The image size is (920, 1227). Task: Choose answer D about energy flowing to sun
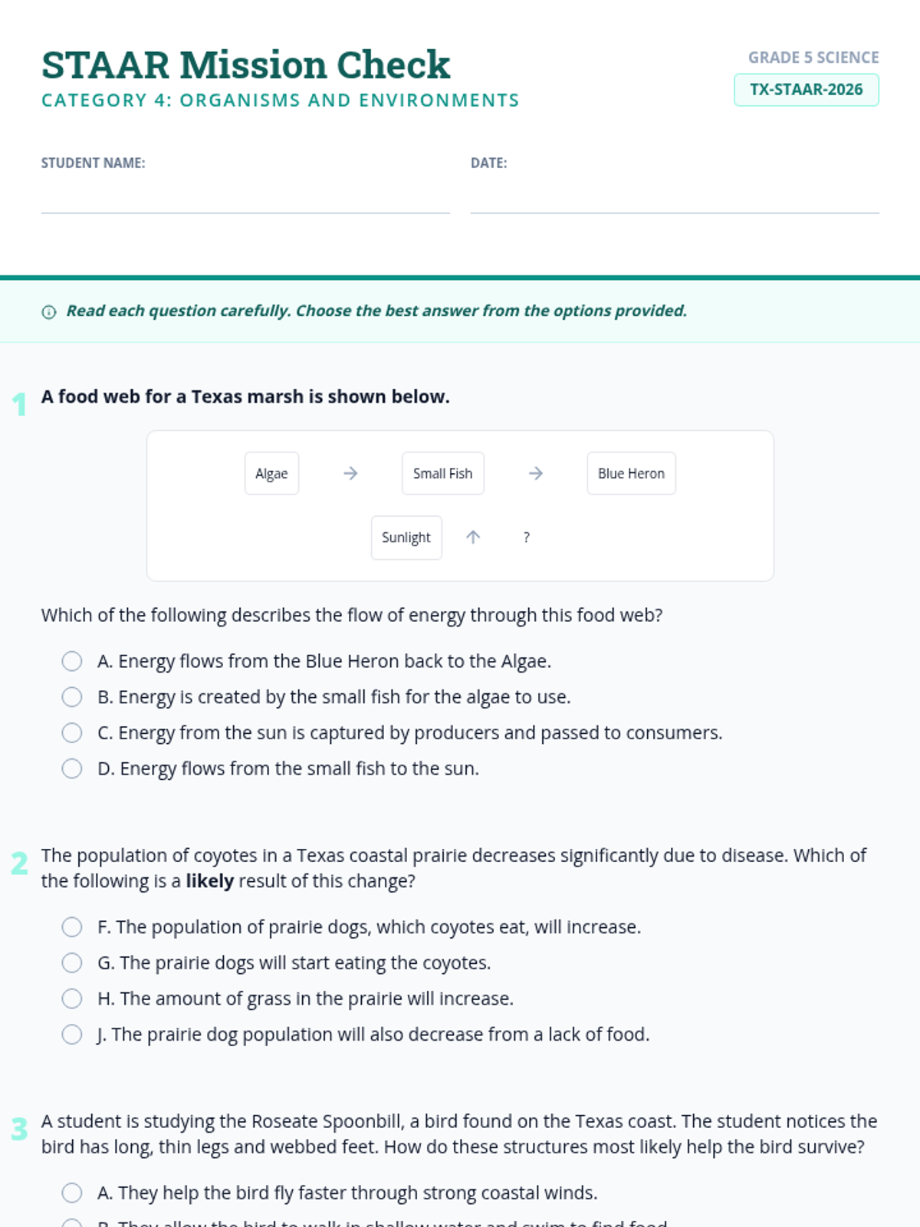point(72,768)
